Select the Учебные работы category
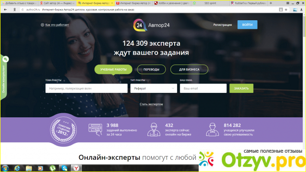This screenshot has height=172, width=306. point(113,69)
